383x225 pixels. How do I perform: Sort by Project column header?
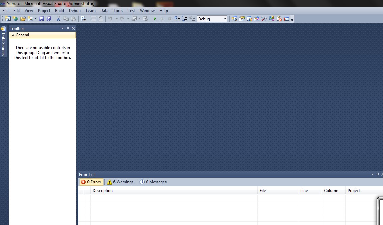point(364,191)
